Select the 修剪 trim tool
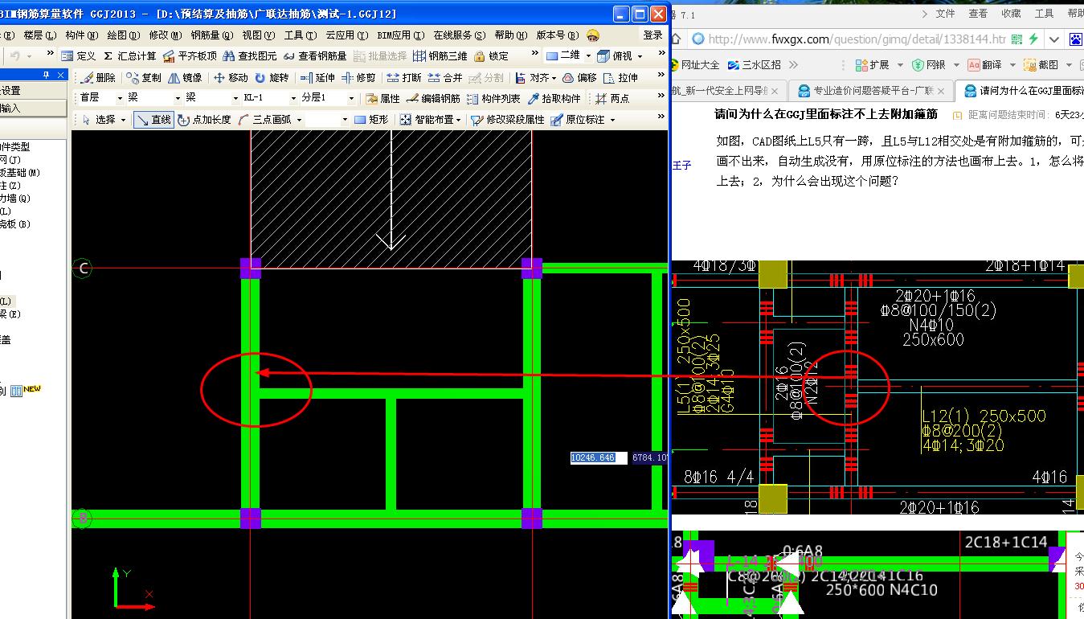This screenshot has width=1084, height=619. coord(358,77)
